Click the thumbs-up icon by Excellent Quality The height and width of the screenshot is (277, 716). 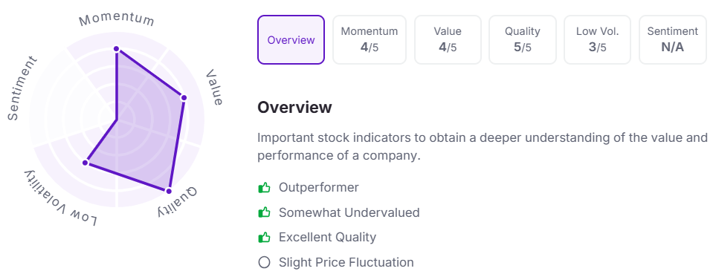264,238
